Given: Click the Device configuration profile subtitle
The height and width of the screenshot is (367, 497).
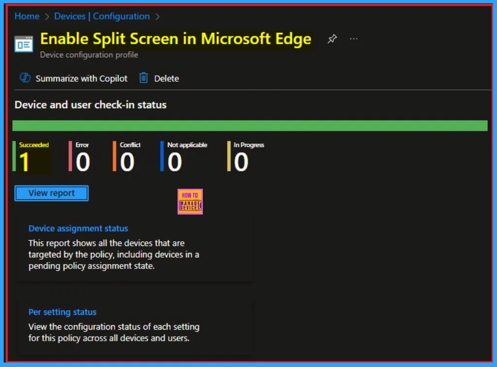Looking at the screenshot, I should coord(89,55).
